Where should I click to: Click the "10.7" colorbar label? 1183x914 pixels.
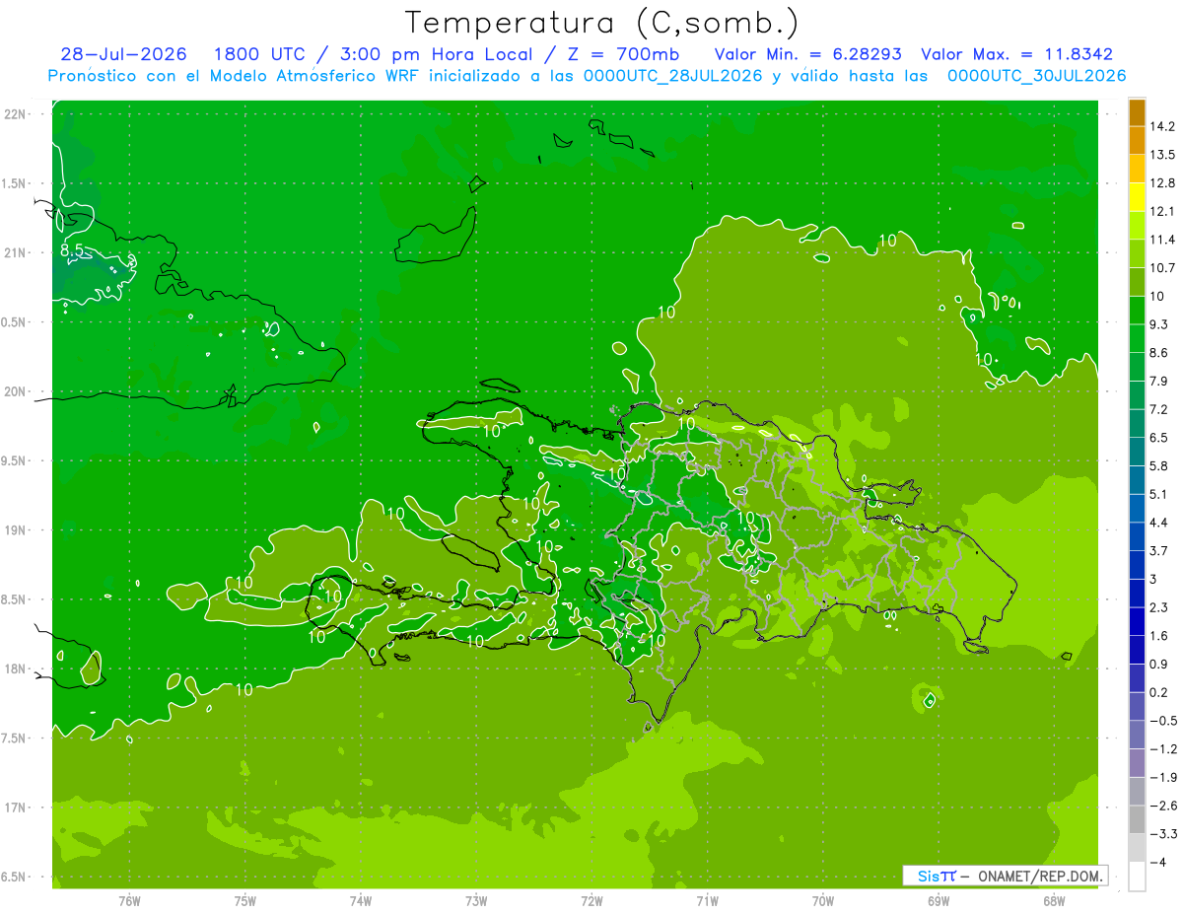coord(1163,267)
